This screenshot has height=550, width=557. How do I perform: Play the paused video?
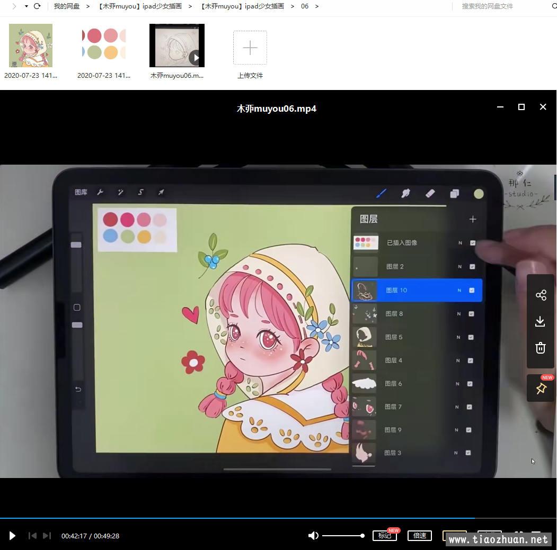(x=12, y=536)
